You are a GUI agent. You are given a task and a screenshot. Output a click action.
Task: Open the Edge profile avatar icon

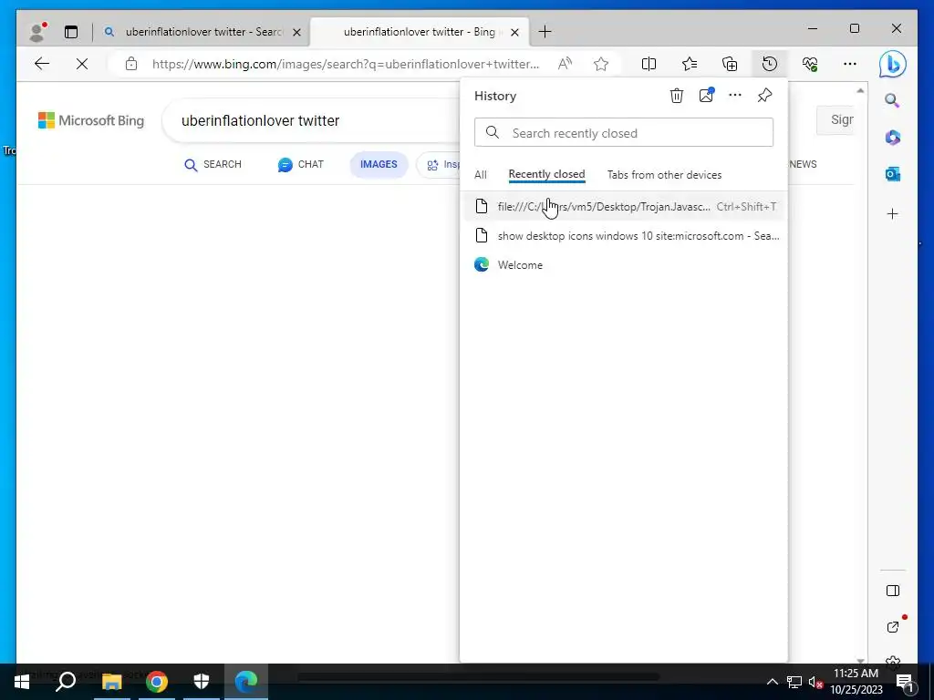38,32
